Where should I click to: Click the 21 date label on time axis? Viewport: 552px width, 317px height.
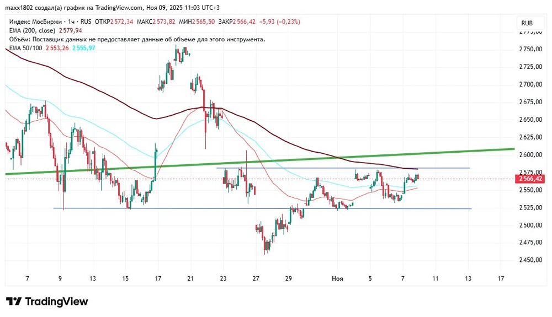click(x=190, y=278)
